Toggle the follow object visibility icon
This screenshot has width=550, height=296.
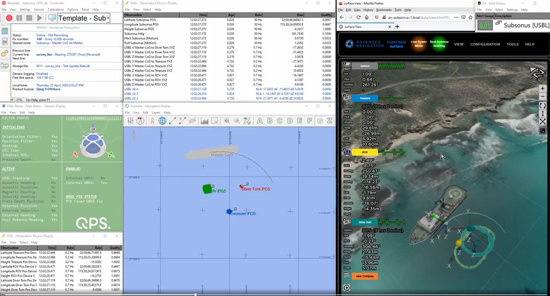(x=247, y=121)
